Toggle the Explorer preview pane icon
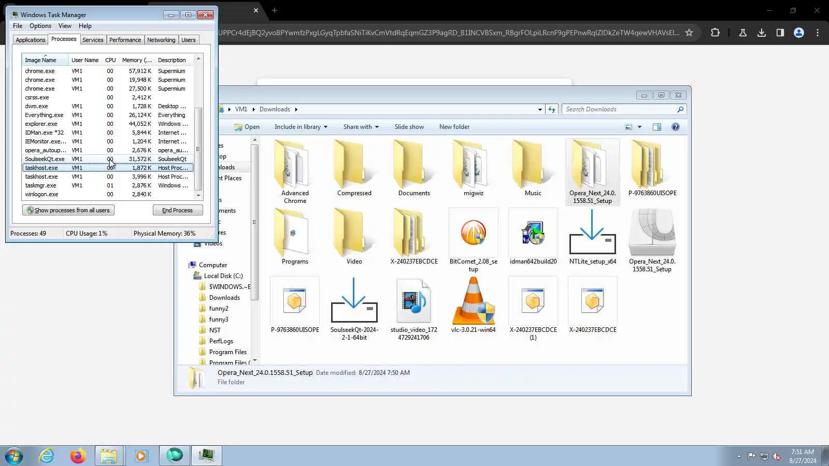This screenshot has height=466, width=829. [656, 127]
